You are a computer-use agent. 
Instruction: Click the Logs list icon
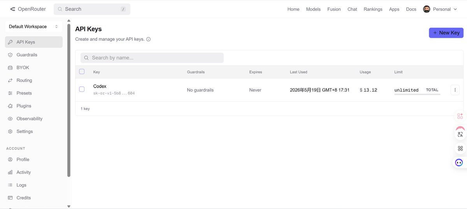[x=10, y=185]
